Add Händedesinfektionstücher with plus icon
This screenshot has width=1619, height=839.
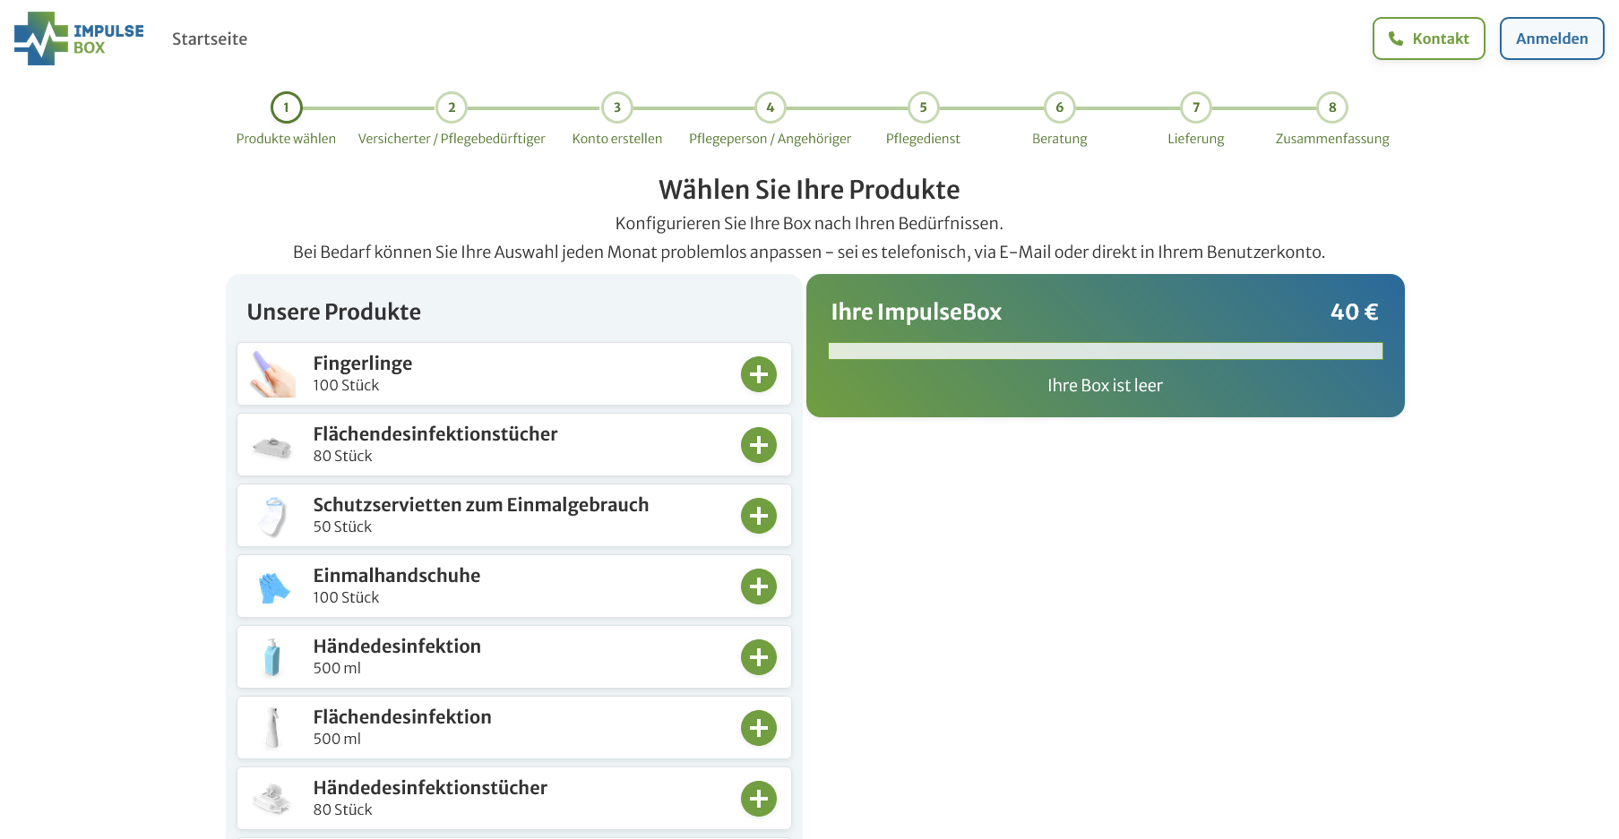coord(758,799)
